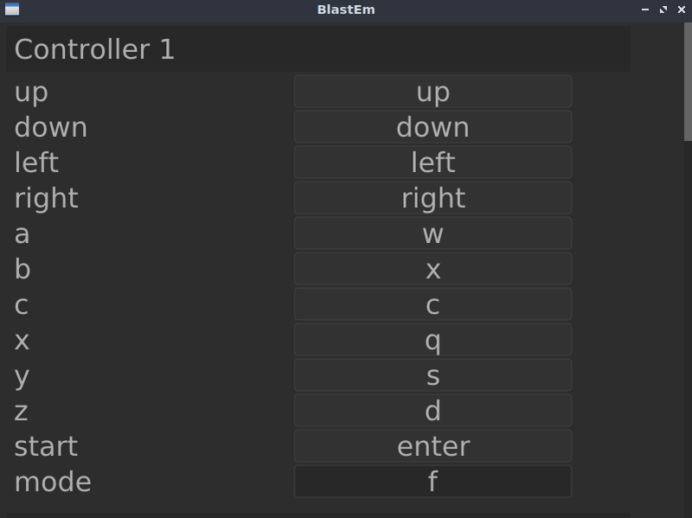Click the 'mode' row label
This screenshot has height=518, width=692.
53,482
